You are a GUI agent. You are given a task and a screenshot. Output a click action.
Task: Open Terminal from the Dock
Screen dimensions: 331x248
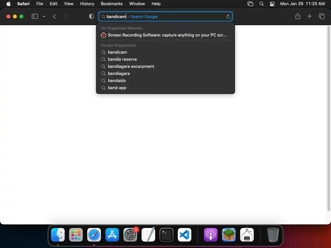click(x=166, y=235)
